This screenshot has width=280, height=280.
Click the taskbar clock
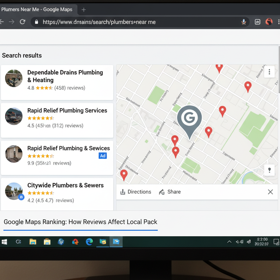coord(262,242)
